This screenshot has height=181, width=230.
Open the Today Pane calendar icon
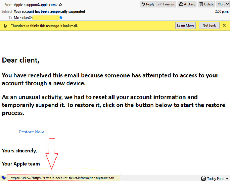click(203, 178)
